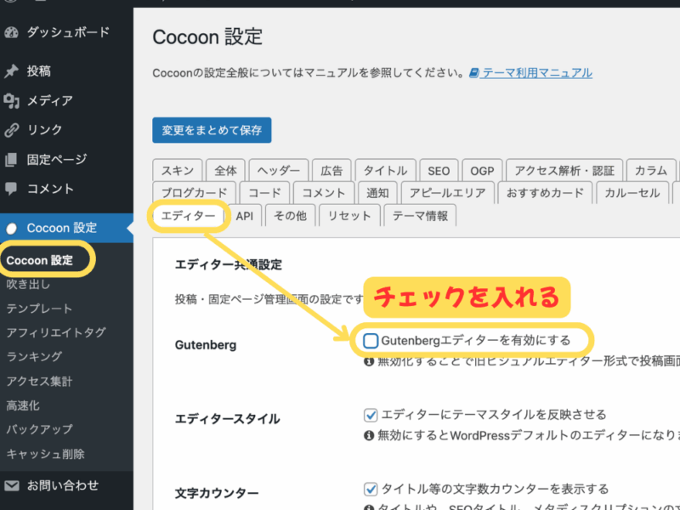Image resolution: width=680 pixels, height=510 pixels.
Task: Open the エディター tab
Action: [188, 216]
